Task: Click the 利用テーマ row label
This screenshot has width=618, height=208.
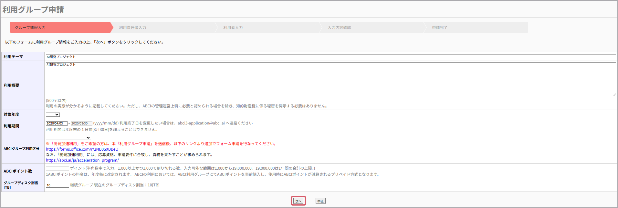Action: (13, 57)
